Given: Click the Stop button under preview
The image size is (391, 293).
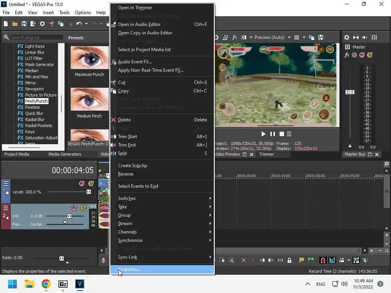Looking at the screenshot, I should [x=282, y=134].
